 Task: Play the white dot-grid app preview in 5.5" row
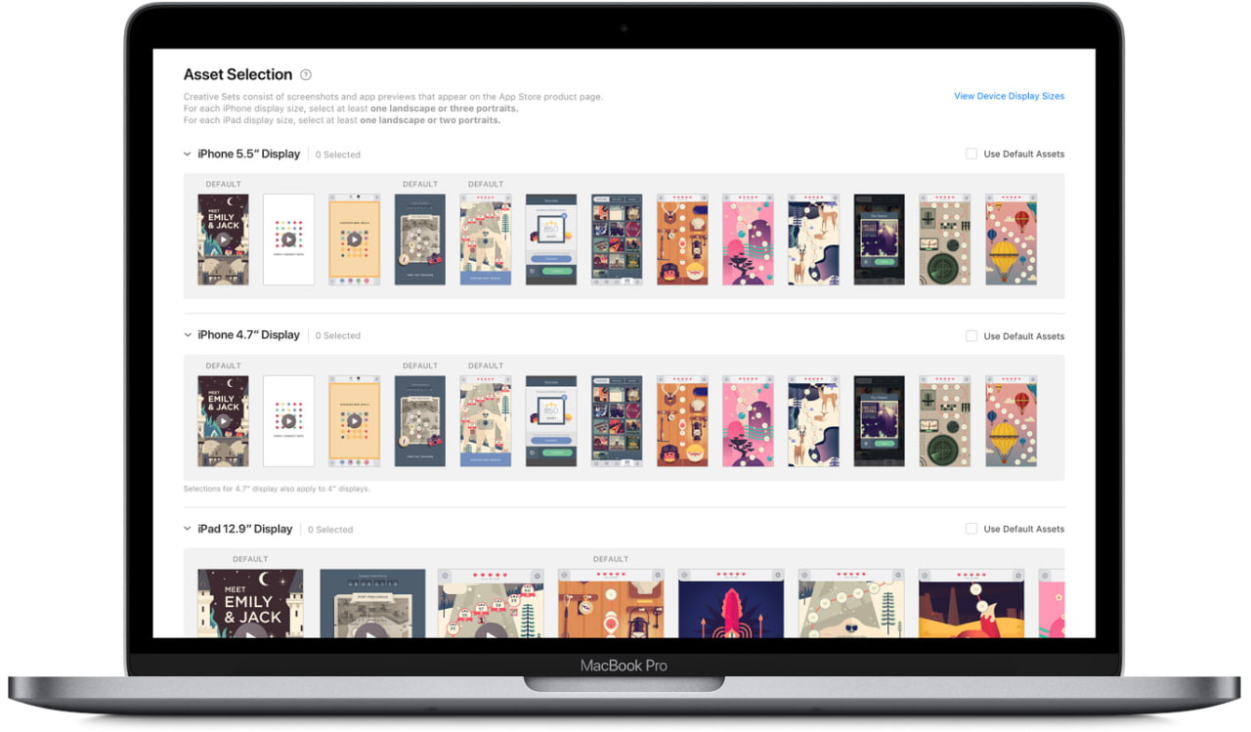tap(288, 238)
